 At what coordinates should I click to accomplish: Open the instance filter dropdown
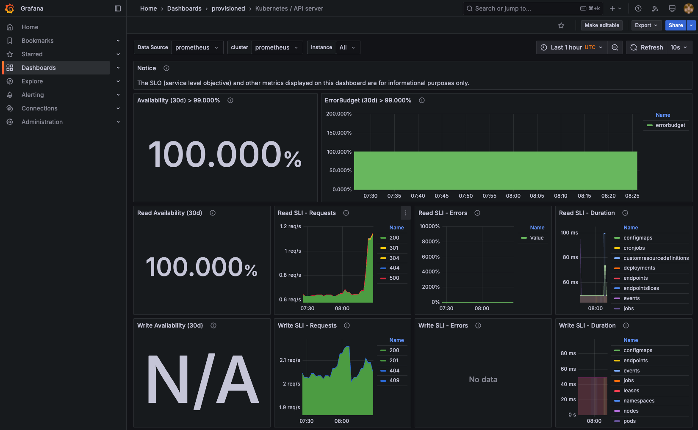(348, 47)
